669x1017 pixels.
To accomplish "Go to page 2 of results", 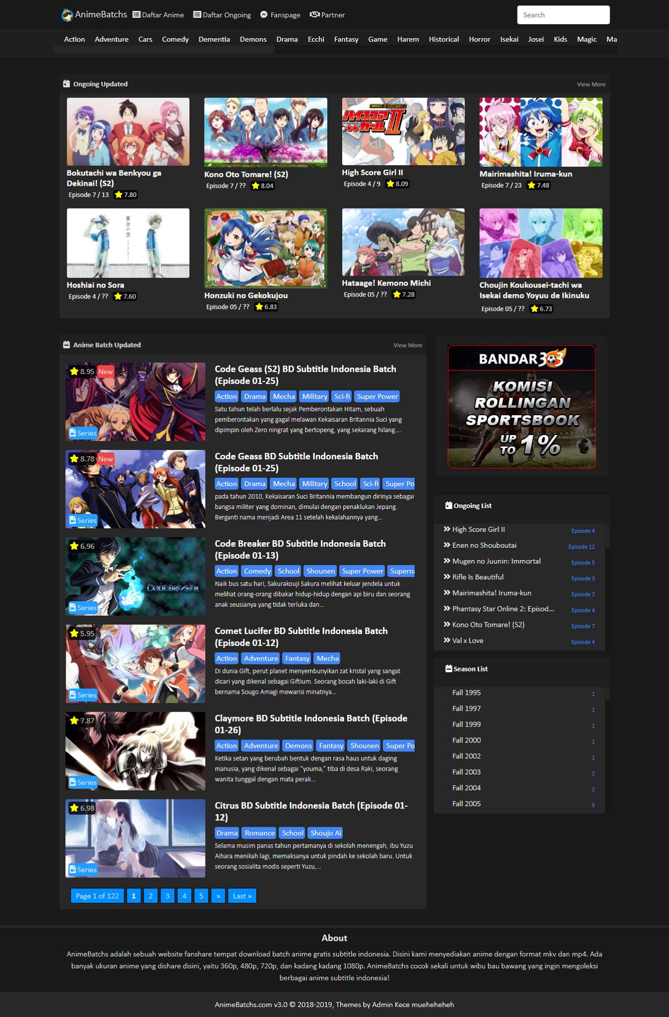I will (x=150, y=896).
